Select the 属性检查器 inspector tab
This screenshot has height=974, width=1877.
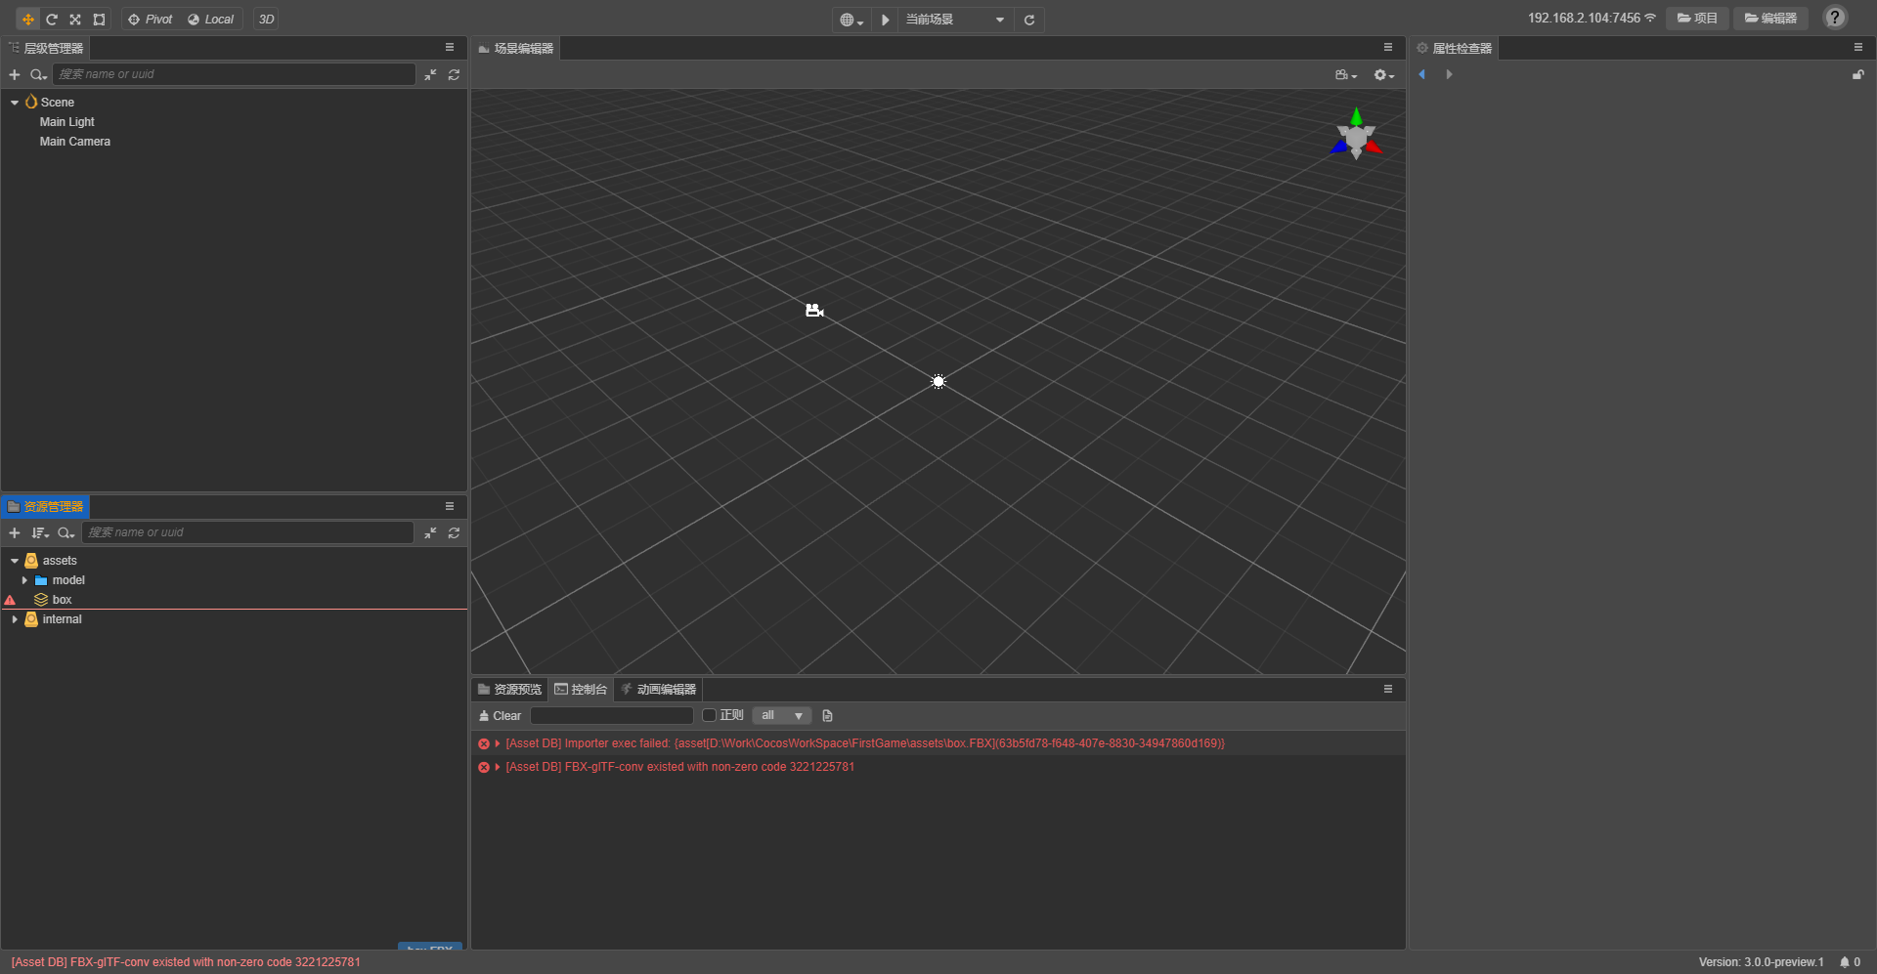click(1455, 48)
